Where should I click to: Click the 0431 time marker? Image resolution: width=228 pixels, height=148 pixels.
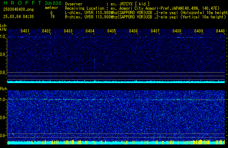coord(25,31)
